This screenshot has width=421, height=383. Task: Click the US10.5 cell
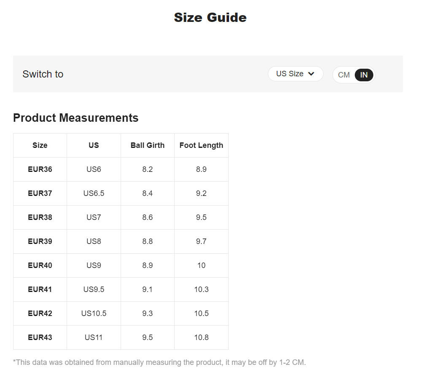point(94,313)
